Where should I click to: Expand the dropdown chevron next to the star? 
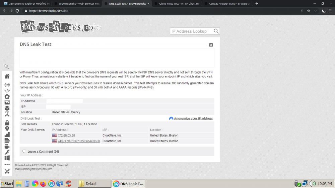click(315, 11)
